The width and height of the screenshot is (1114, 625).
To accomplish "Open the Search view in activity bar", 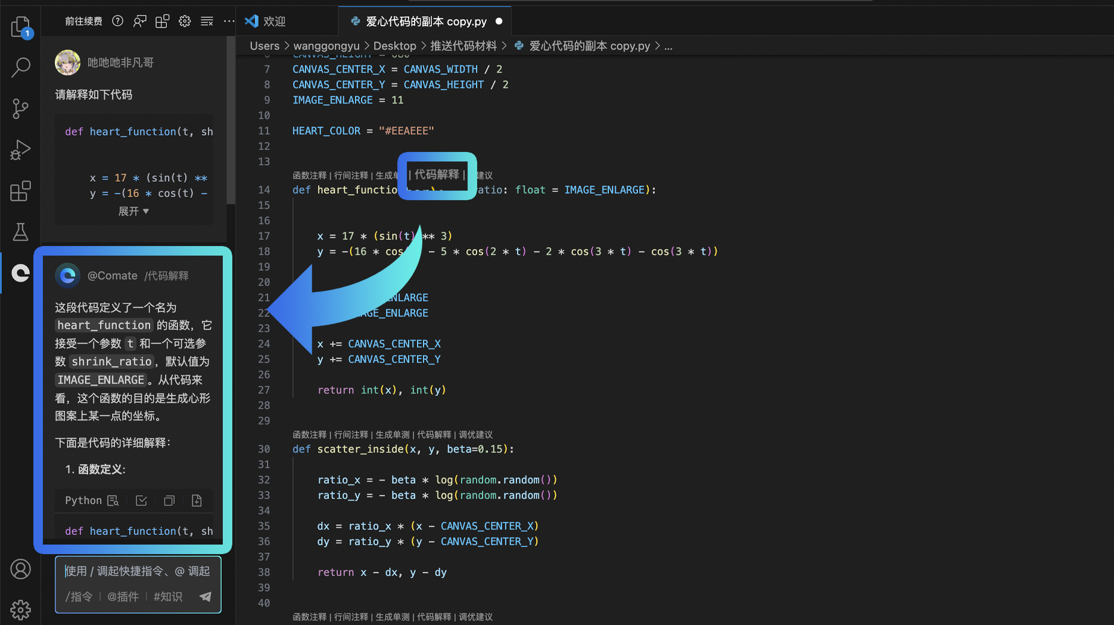I will 21,67.
